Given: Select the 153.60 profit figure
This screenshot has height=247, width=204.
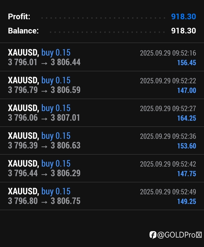Looking at the screenshot, I should click(x=186, y=146).
